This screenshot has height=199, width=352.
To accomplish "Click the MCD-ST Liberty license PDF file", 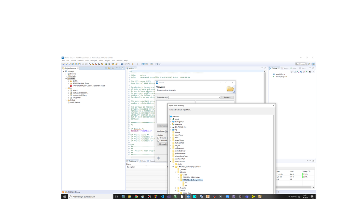I will tap(89, 85).
